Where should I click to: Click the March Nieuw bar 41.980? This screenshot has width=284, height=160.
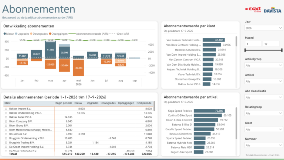click(50, 50)
